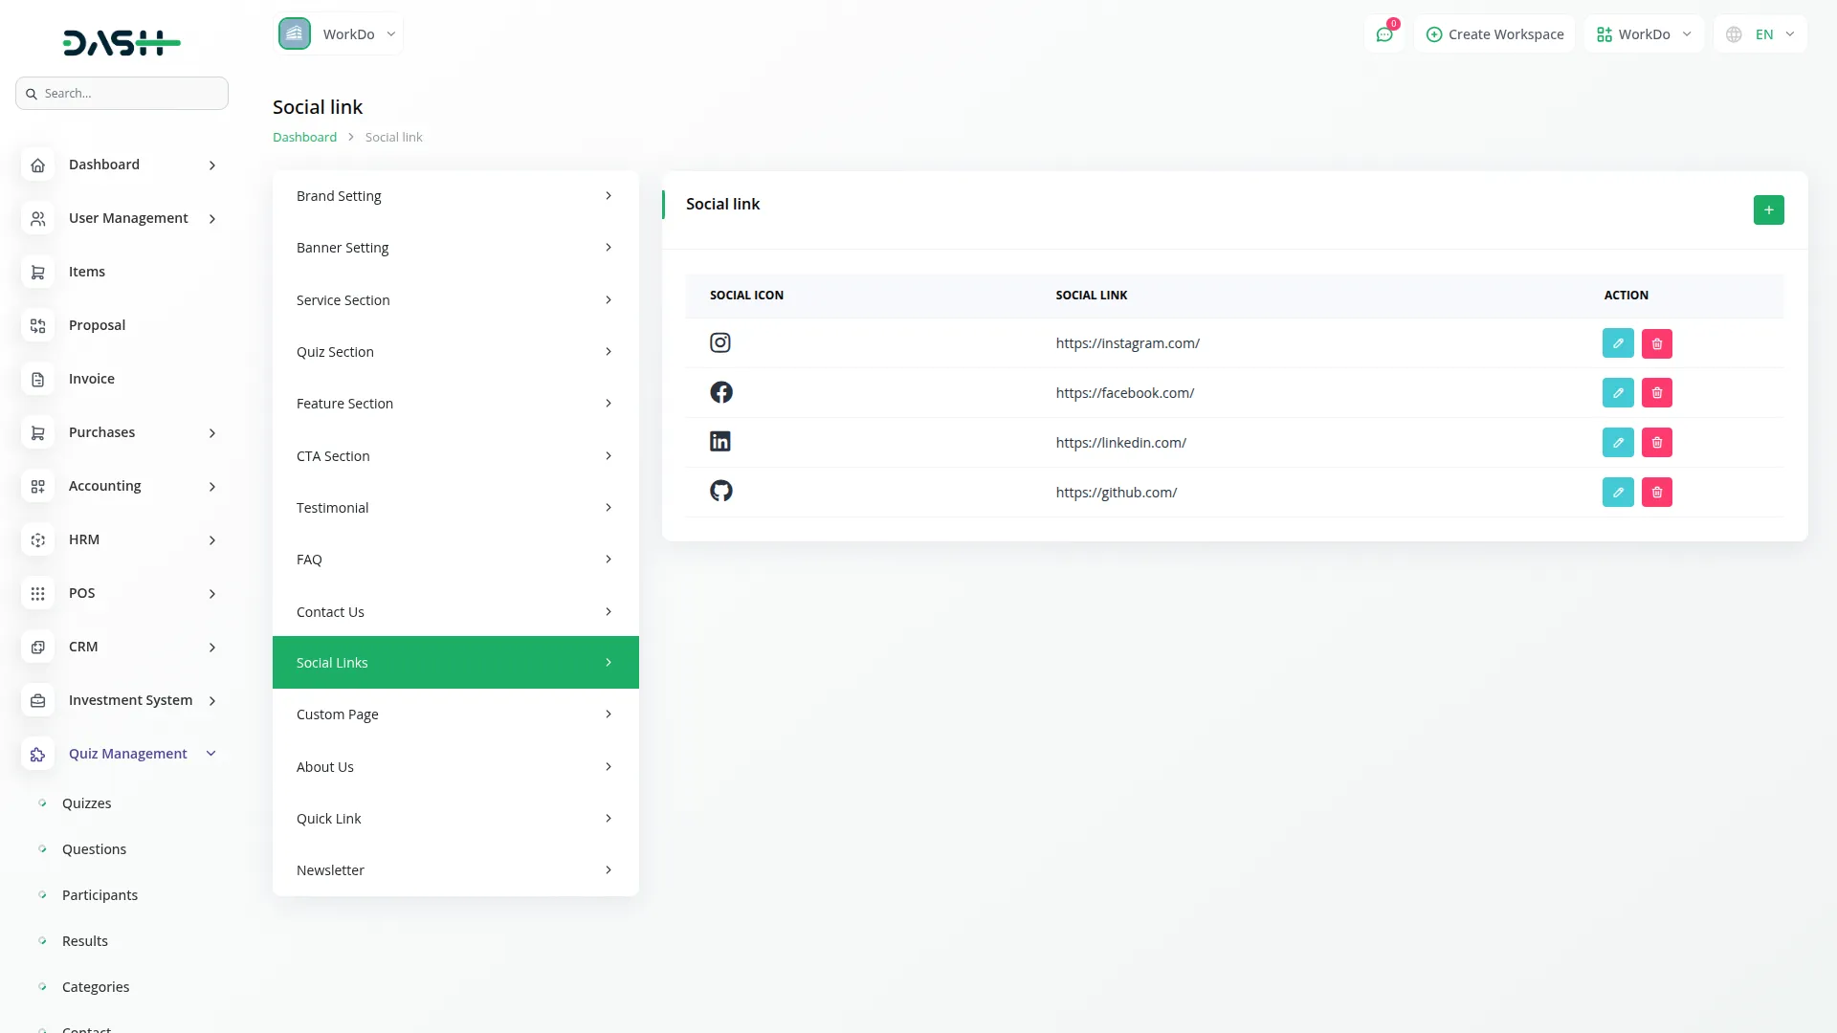Open the EN language dropdown
Viewport: 1837px width, 1033px height.
point(1760,34)
